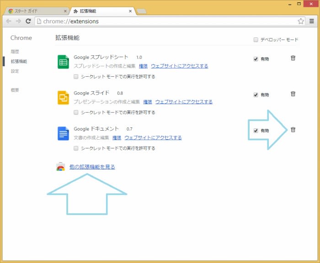This screenshot has width=320, height=263.
Task: Toggle 有効 checkbox for Google ドキュメント
Action: tap(256, 131)
